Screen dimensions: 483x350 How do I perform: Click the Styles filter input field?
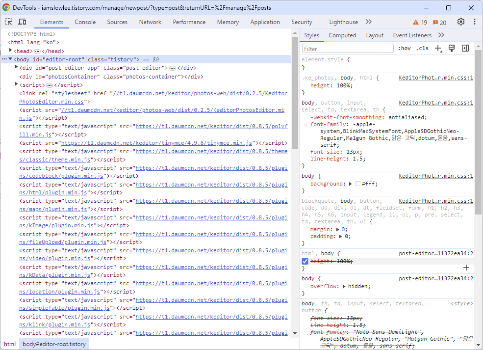click(x=348, y=49)
